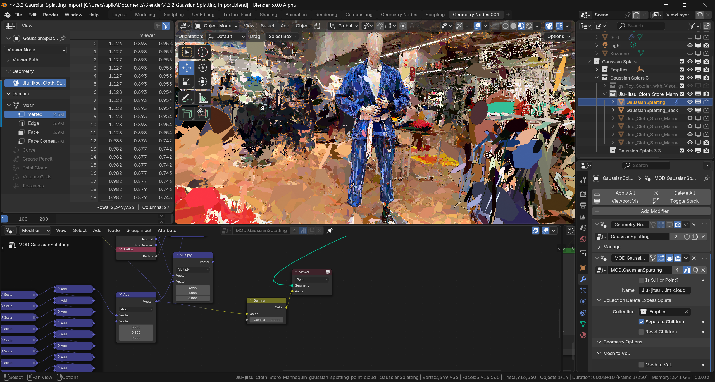The width and height of the screenshot is (715, 382).
Task: Collapse Collection Delete Excess Splats panel
Action: [x=634, y=300]
